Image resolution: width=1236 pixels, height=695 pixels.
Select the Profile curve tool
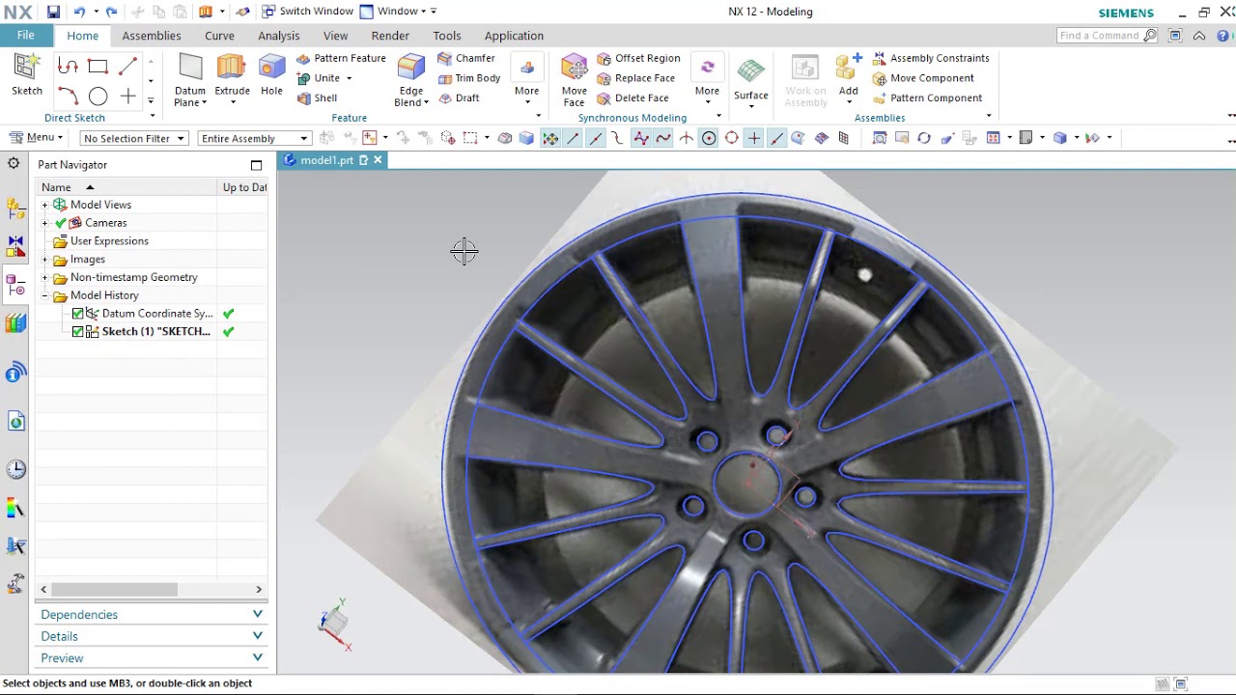[x=68, y=67]
